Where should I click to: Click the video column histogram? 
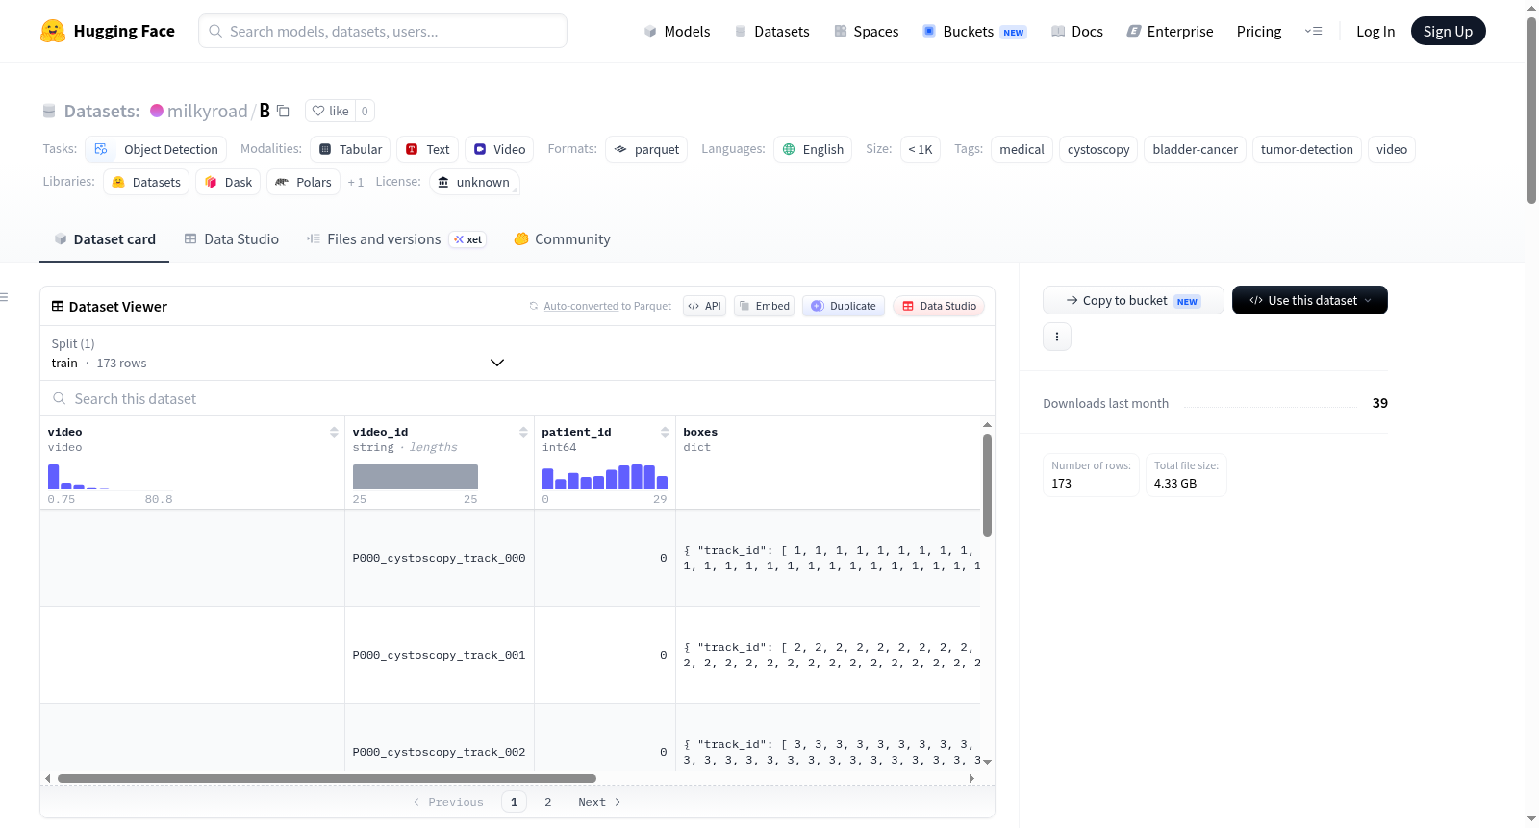pyautogui.click(x=111, y=476)
